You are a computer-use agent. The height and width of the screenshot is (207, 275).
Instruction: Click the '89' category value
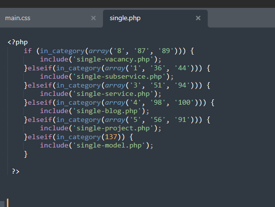166,51
